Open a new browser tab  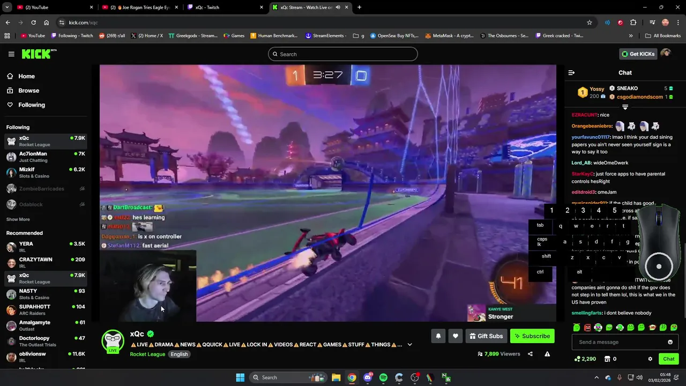(x=359, y=8)
